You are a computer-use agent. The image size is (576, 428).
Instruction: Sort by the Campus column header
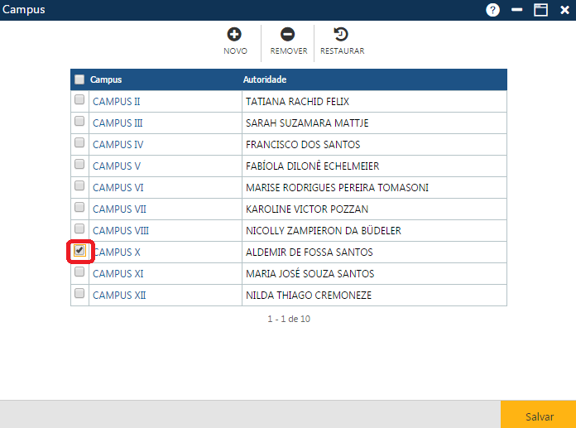click(x=106, y=80)
